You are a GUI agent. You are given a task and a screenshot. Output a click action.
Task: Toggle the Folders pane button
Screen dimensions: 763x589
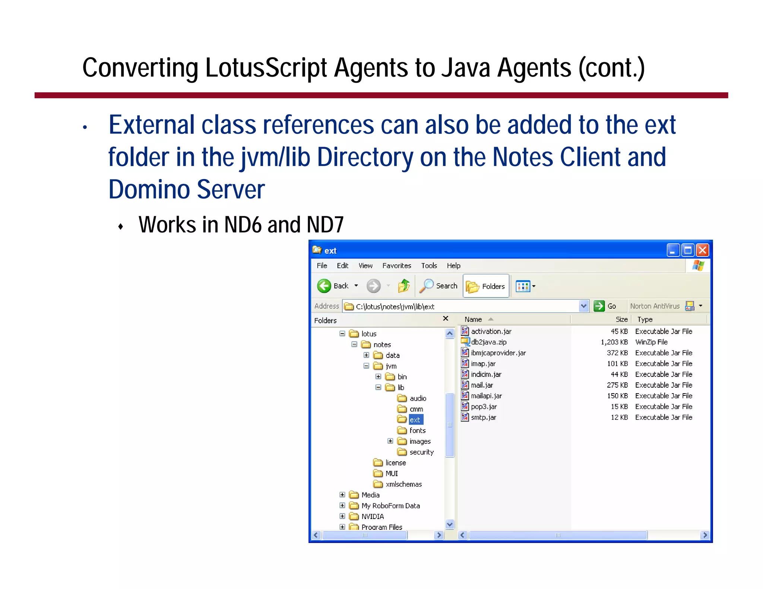(x=486, y=286)
